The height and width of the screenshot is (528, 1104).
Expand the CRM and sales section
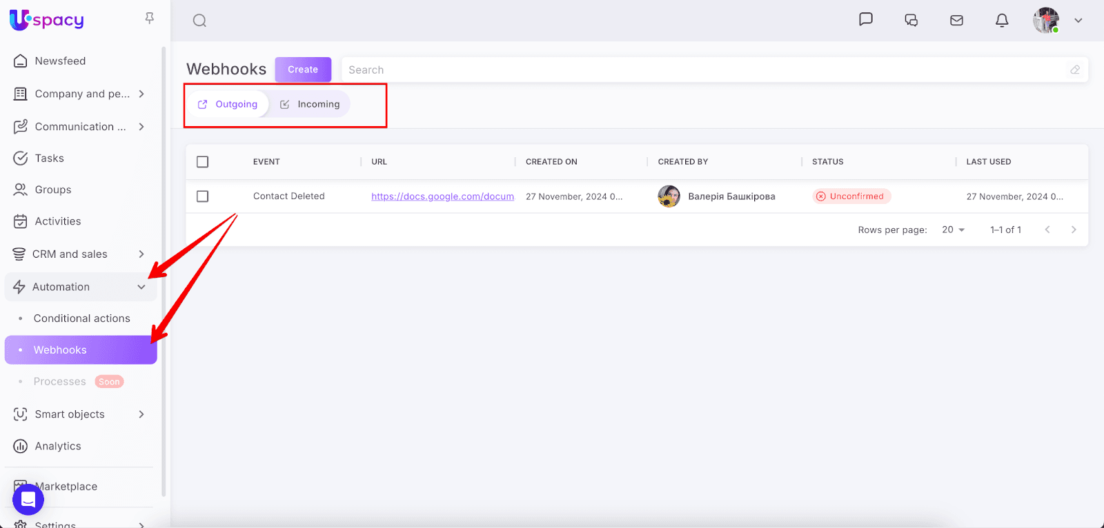click(x=141, y=254)
